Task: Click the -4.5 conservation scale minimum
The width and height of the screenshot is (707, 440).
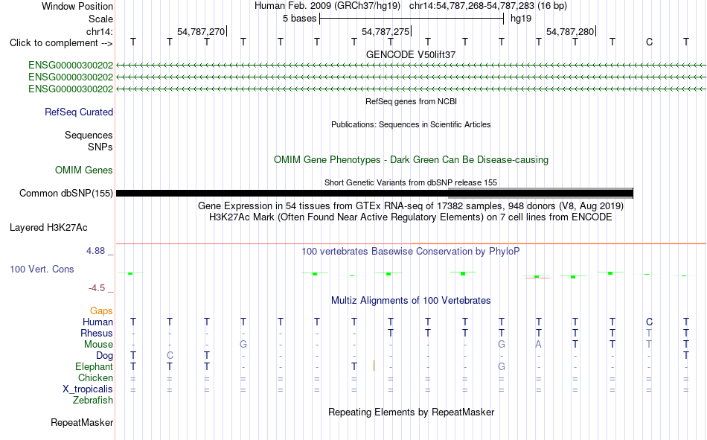Action: point(97,288)
